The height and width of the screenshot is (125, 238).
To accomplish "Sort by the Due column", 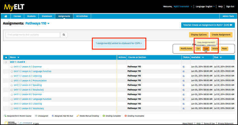I will (x=218, y=57).
